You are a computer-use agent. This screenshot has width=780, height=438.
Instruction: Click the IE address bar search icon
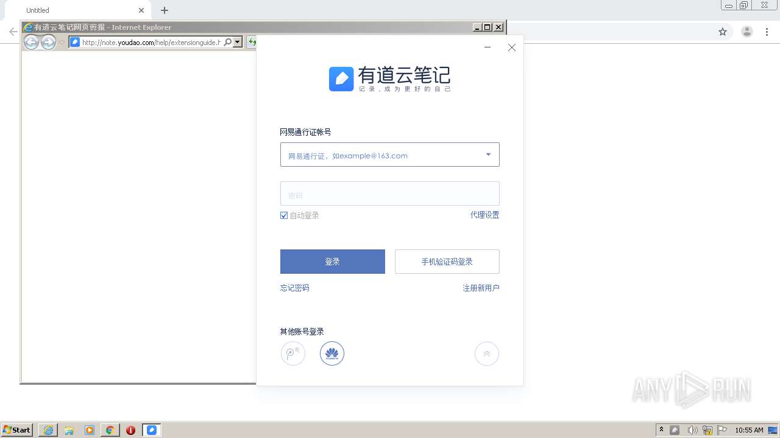(x=228, y=43)
